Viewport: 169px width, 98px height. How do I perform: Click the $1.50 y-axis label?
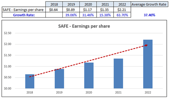click(8, 55)
